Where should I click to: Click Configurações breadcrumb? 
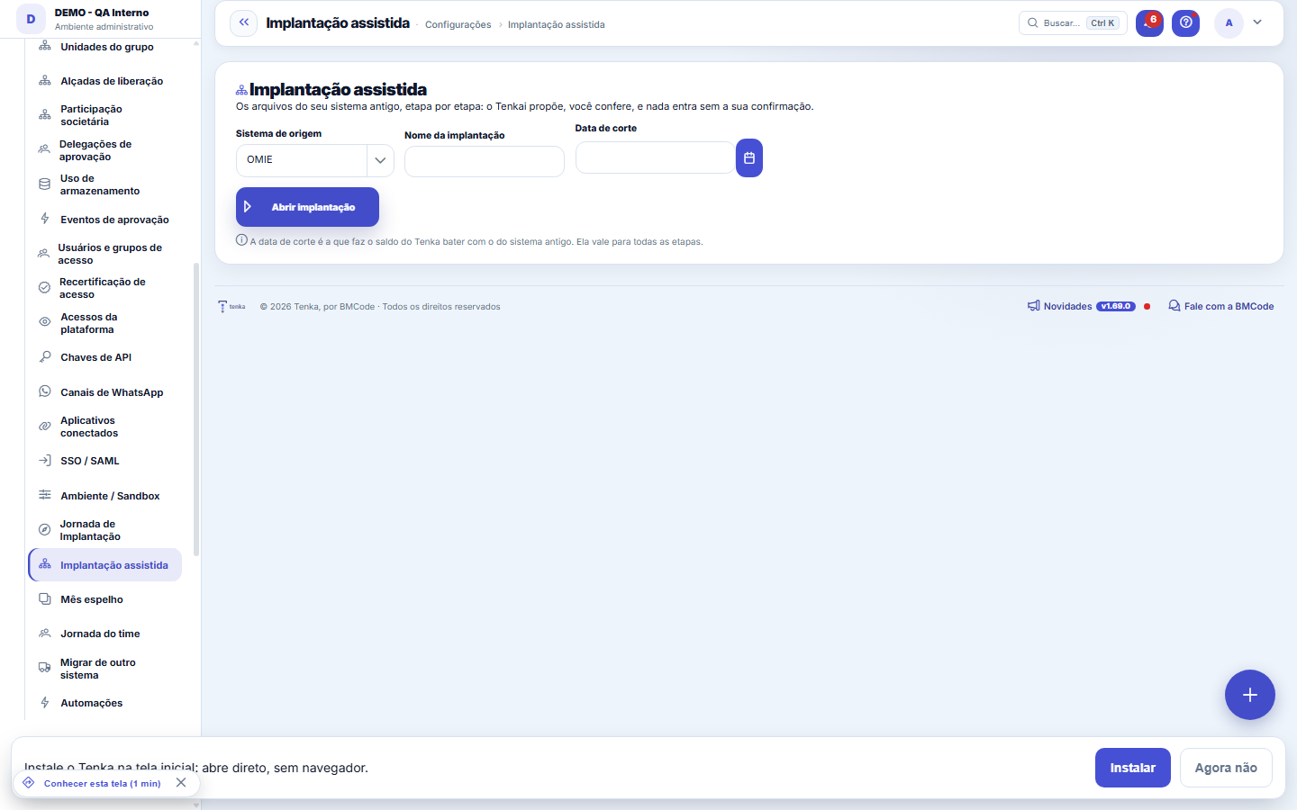click(458, 24)
